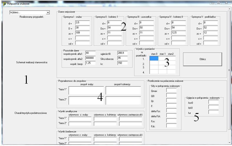This screenshot has height=146, width=232.
Task: Click the wspolczynnik alfa2 field
Action: [x=90, y=58]
